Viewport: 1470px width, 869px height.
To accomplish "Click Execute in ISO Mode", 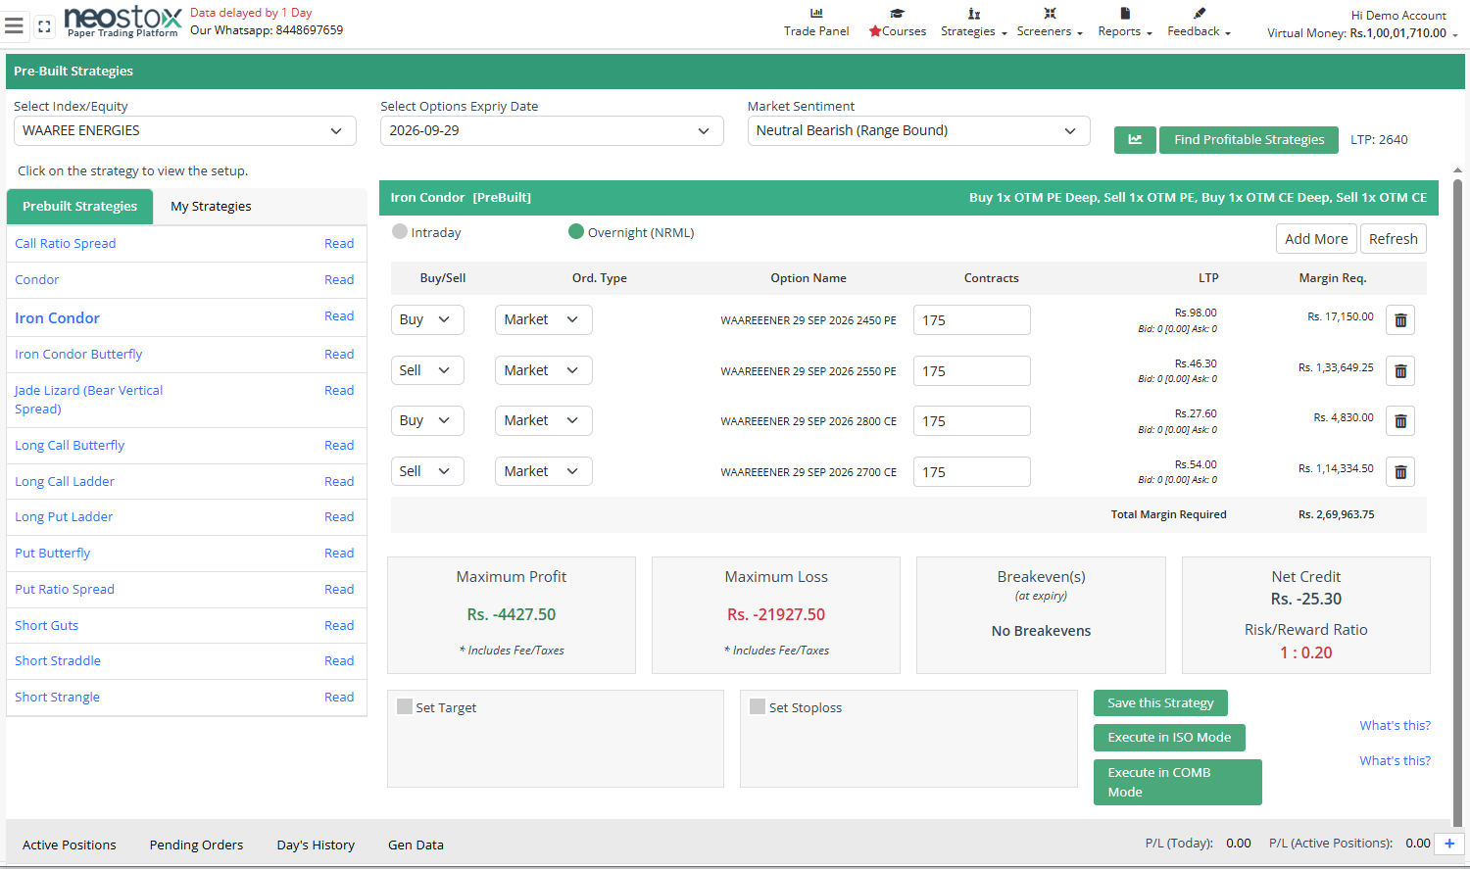I will pyautogui.click(x=1169, y=738).
